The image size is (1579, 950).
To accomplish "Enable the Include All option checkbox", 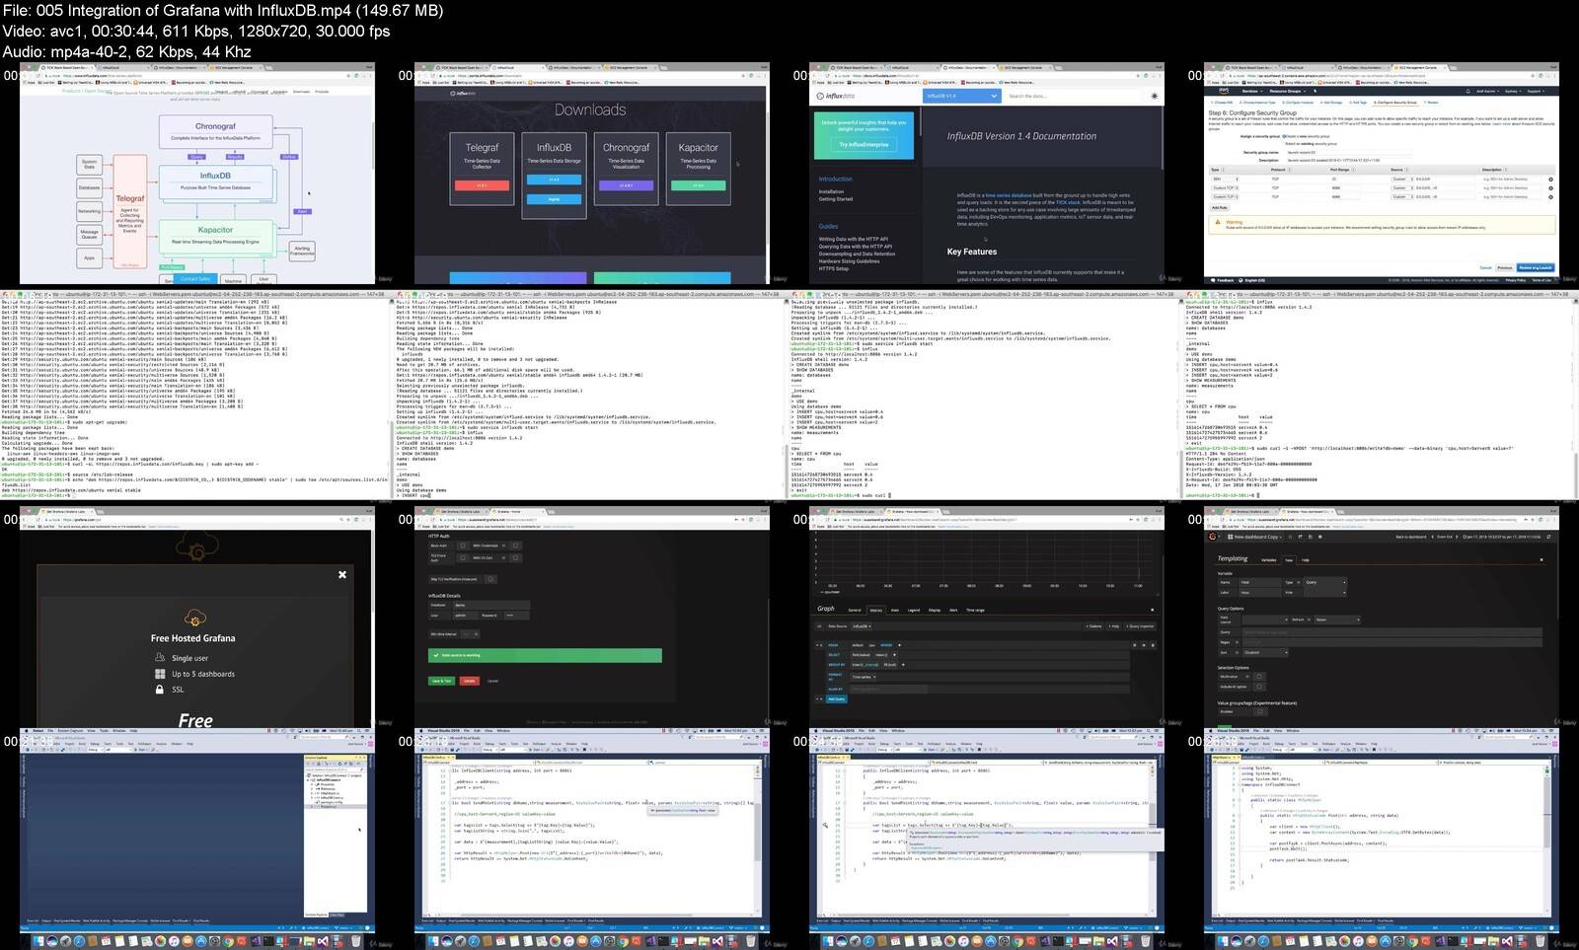I will (1259, 687).
